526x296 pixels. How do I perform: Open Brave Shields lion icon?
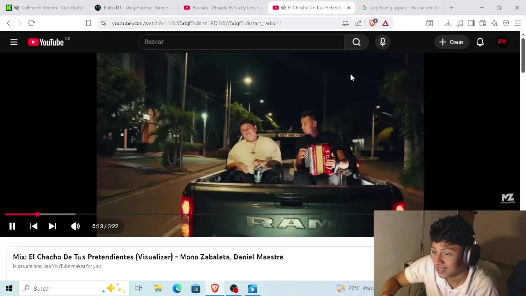[373, 23]
